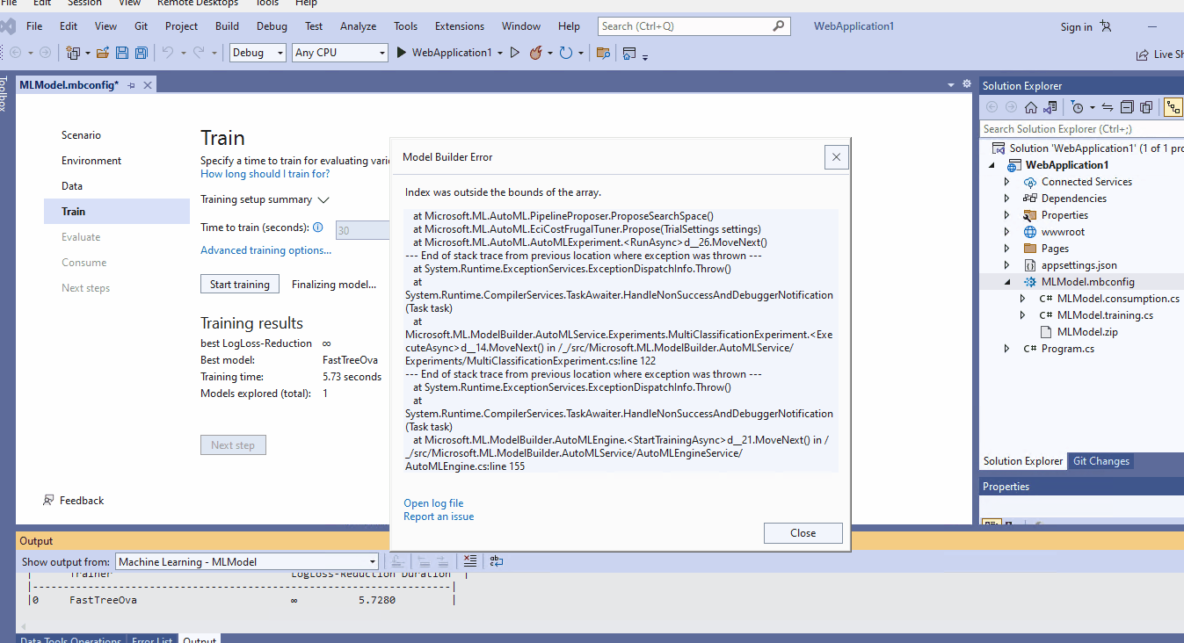Click How long should I train for link
This screenshot has width=1184, height=643.
265,174
